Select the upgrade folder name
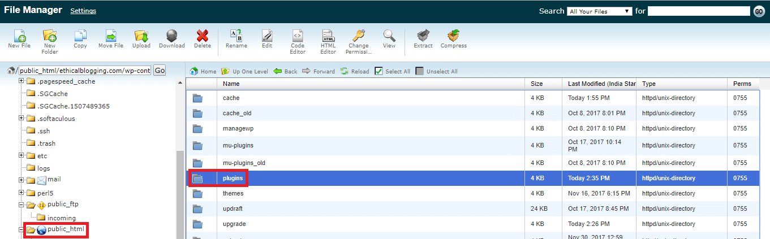 tap(234, 224)
